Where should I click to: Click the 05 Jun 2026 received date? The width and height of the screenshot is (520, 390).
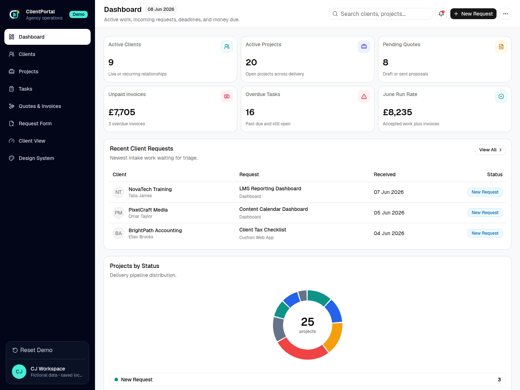389,213
